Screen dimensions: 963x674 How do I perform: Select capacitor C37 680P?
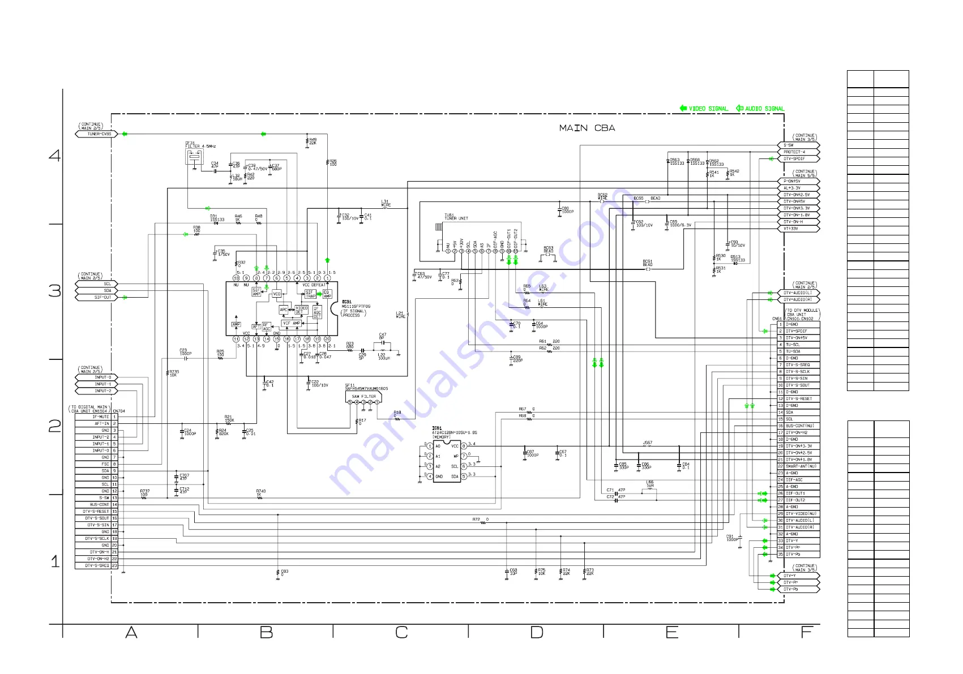tap(275, 168)
